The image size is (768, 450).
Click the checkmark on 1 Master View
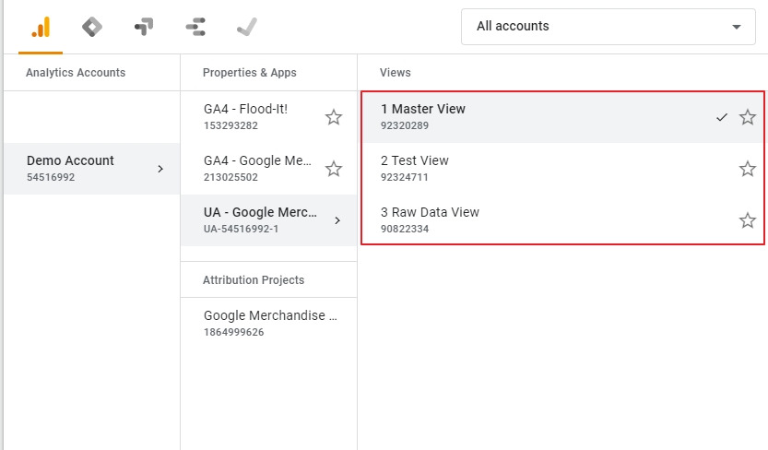click(x=722, y=117)
